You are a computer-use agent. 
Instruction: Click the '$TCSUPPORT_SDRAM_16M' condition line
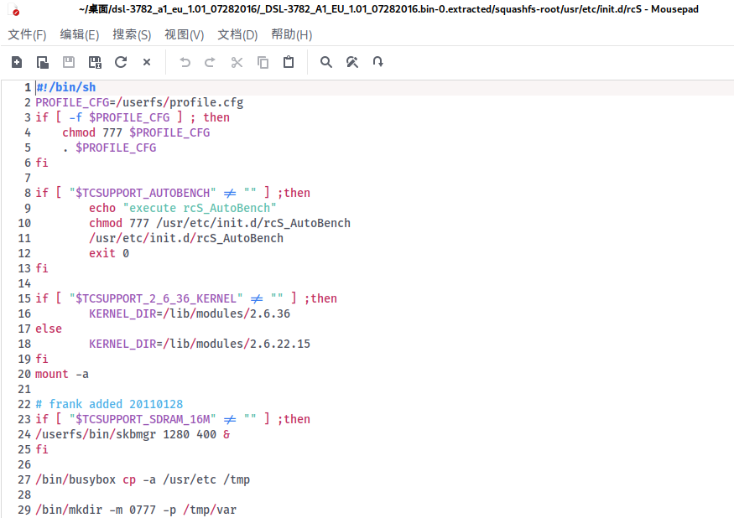(173, 419)
